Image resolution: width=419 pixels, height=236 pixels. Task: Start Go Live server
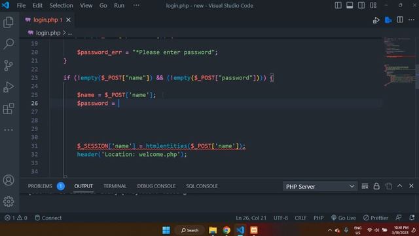click(343, 218)
